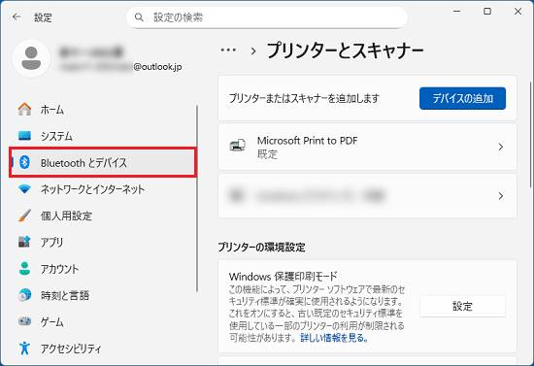
Task: Expand breadcrumb ellipsis menu
Action: [228, 50]
